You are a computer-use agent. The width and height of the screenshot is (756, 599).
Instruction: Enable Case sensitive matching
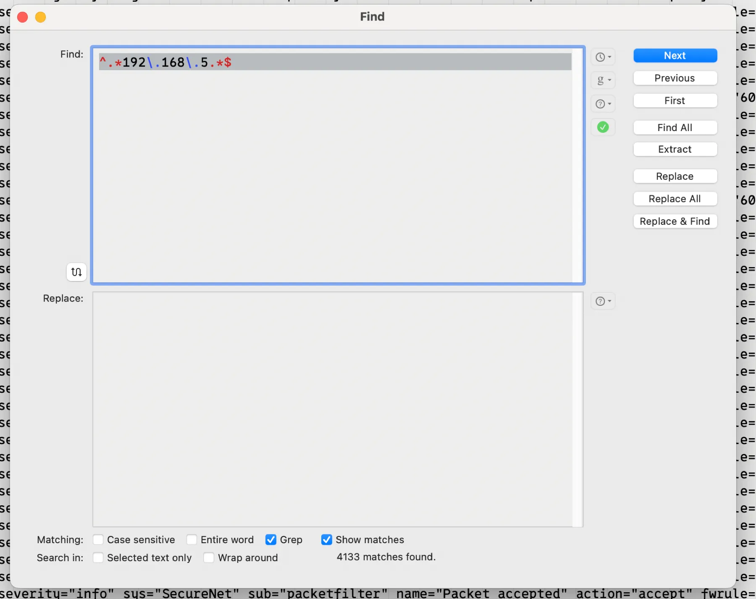(x=98, y=539)
